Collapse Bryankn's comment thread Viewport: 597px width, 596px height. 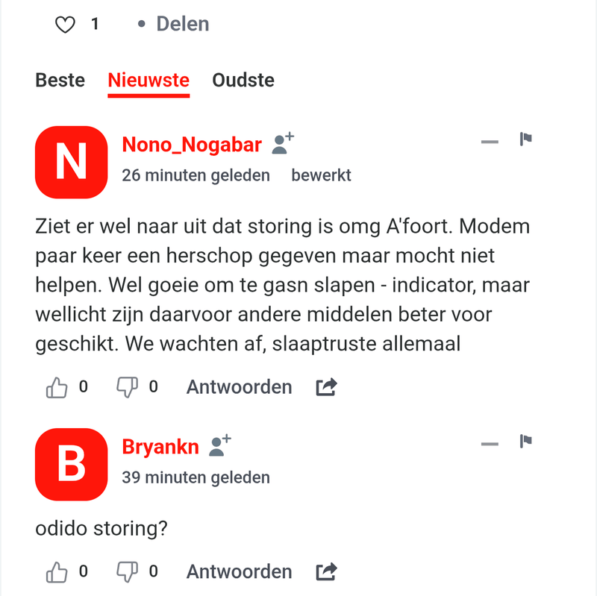[x=490, y=443]
